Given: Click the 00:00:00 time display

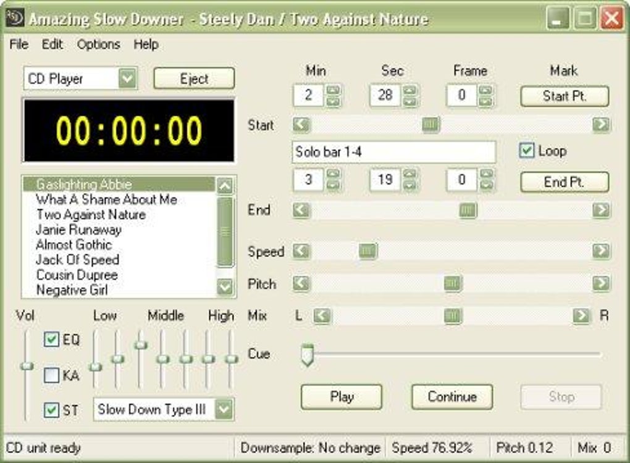Looking at the screenshot, I should [128, 130].
